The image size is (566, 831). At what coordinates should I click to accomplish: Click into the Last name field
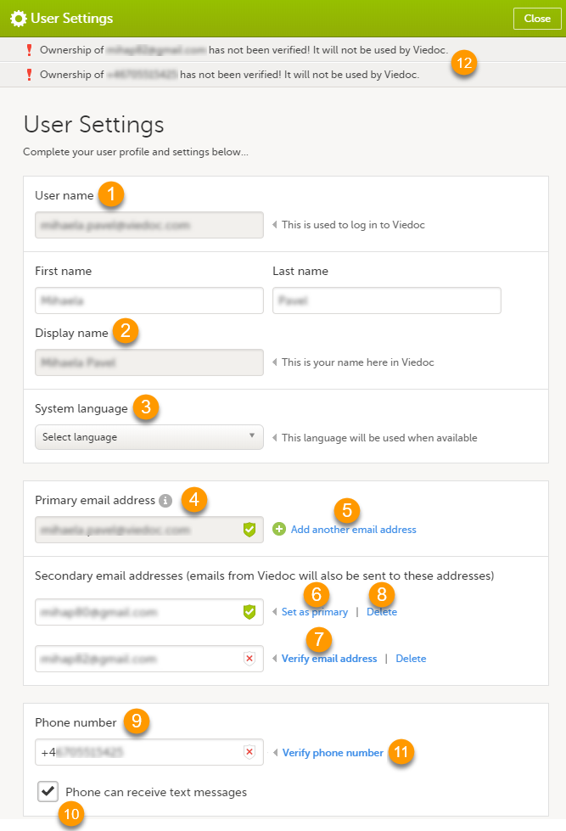coord(386,300)
